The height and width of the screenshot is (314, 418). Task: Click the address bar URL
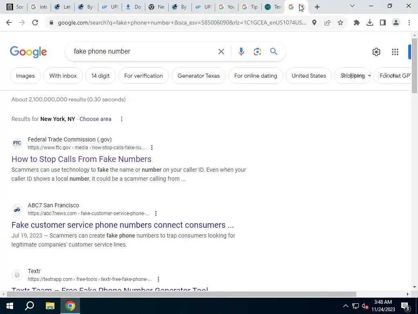click(x=182, y=23)
